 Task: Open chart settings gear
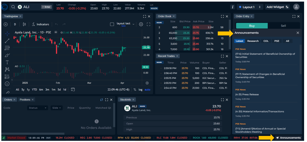point(141,24)
